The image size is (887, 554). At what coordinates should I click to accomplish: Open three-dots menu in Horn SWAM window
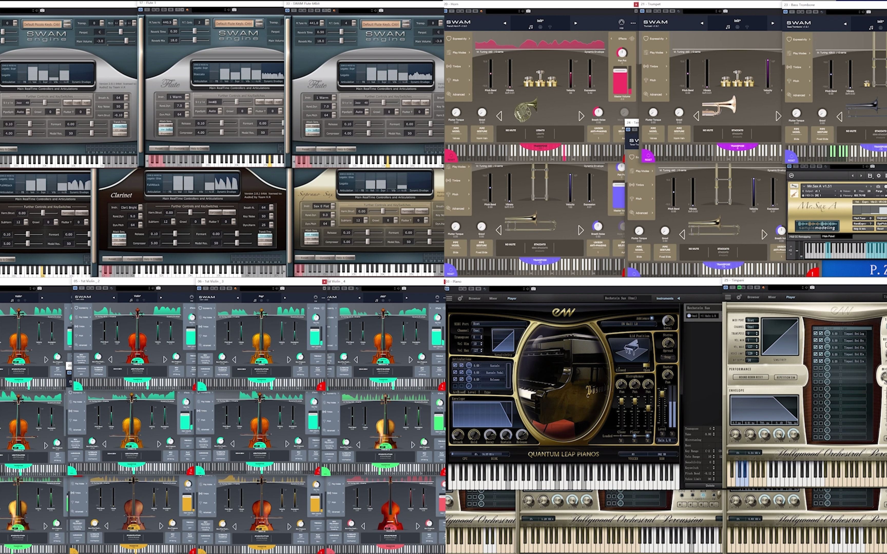633,23
